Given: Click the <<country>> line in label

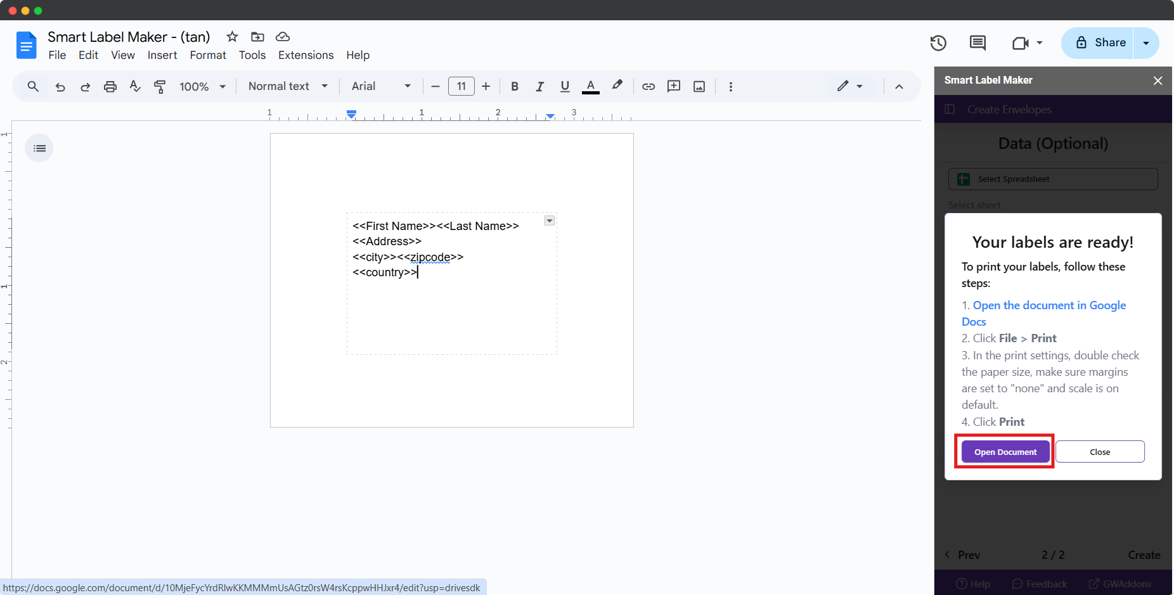Looking at the screenshot, I should pyautogui.click(x=385, y=272).
